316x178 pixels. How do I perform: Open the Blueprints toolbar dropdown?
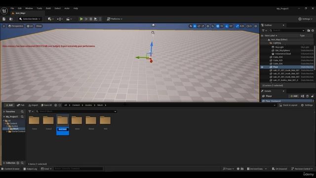coord(60,19)
